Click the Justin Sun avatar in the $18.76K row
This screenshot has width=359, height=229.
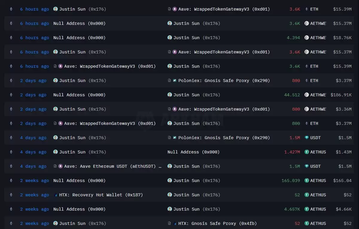(x=170, y=38)
